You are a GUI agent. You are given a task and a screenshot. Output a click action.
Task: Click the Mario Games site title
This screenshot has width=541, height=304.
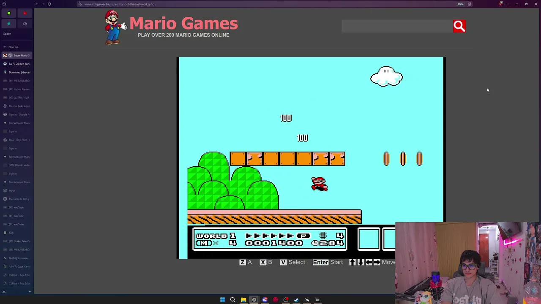[x=183, y=24]
